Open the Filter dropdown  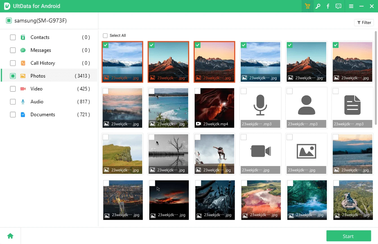pos(364,23)
